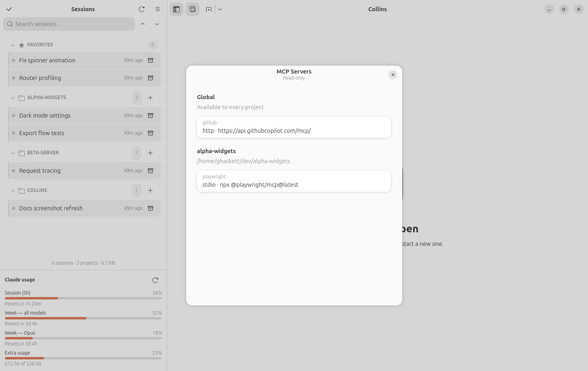The height and width of the screenshot is (371, 588).
Task: Collapse the ALPHA-WIDGETS project group
Action: pos(13,98)
